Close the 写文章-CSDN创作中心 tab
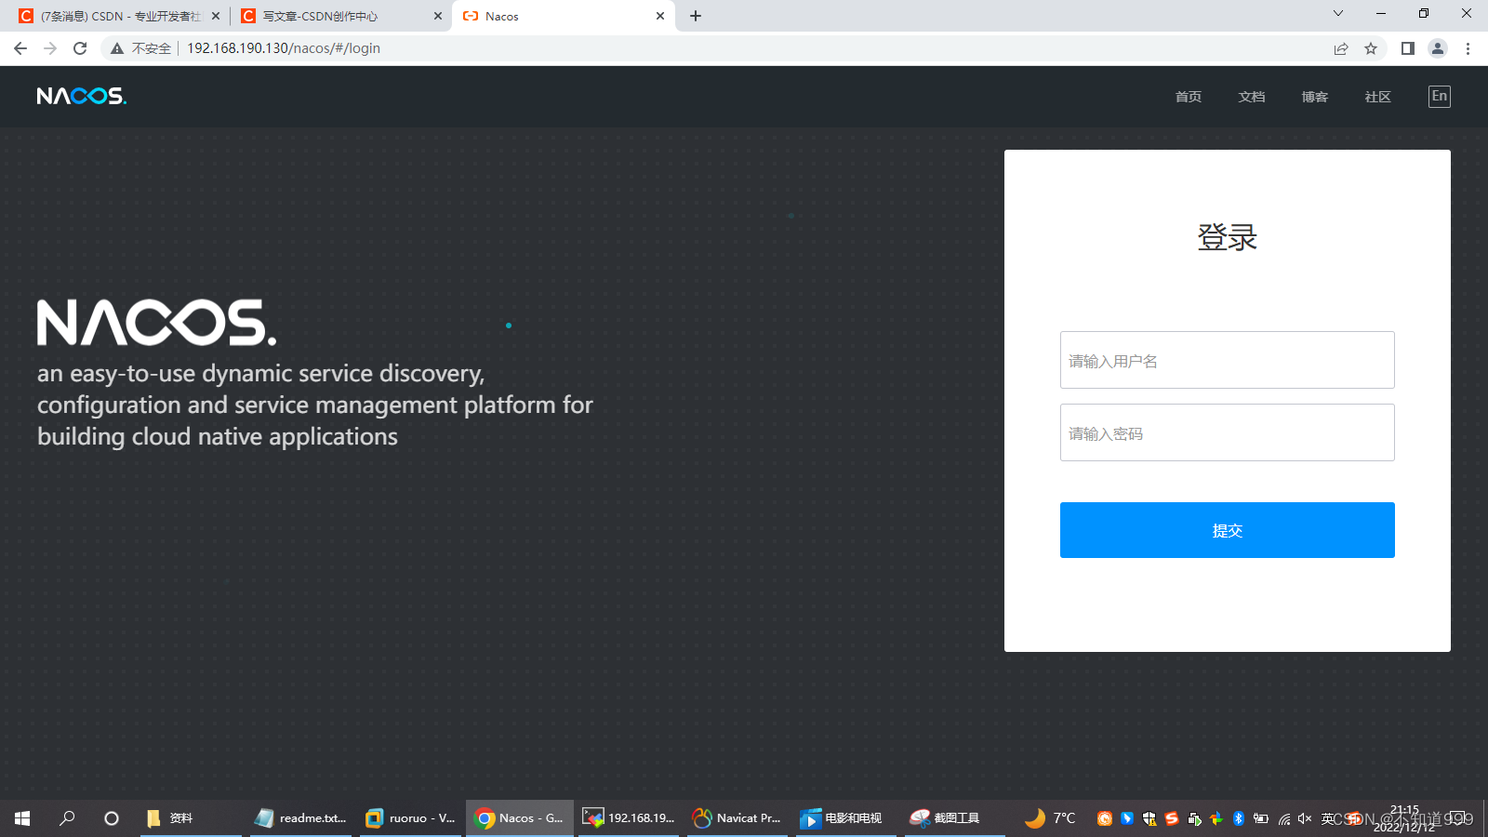This screenshot has height=837, width=1488. click(x=438, y=16)
